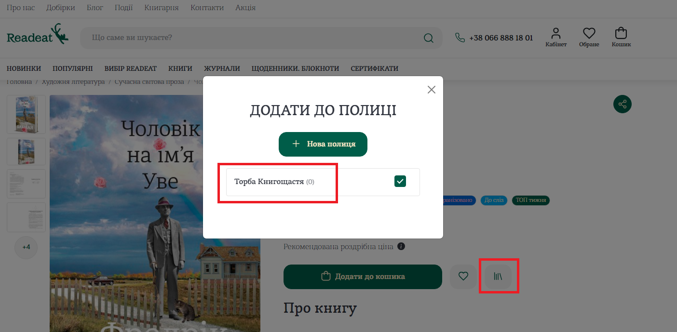Click the bookshelf icon button
677x332 pixels.
pyautogui.click(x=498, y=277)
